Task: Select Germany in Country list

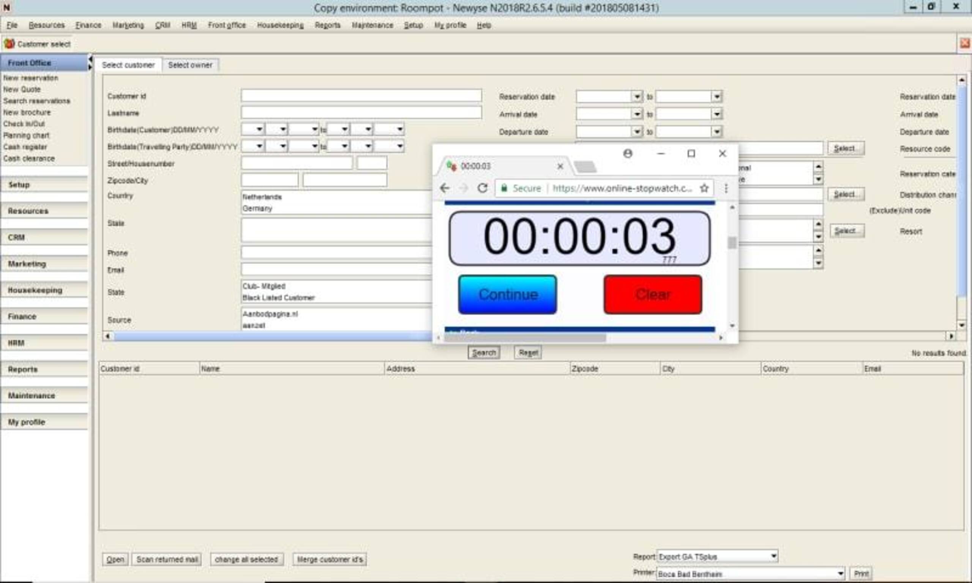Action: [257, 208]
